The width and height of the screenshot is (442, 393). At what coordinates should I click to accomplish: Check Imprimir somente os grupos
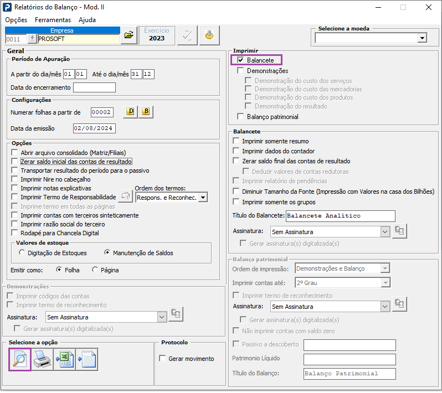236,201
